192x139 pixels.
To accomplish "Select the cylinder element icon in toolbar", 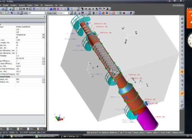I will point(82,9).
